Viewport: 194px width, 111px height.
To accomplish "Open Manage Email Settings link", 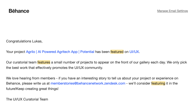I will [172, 11].
